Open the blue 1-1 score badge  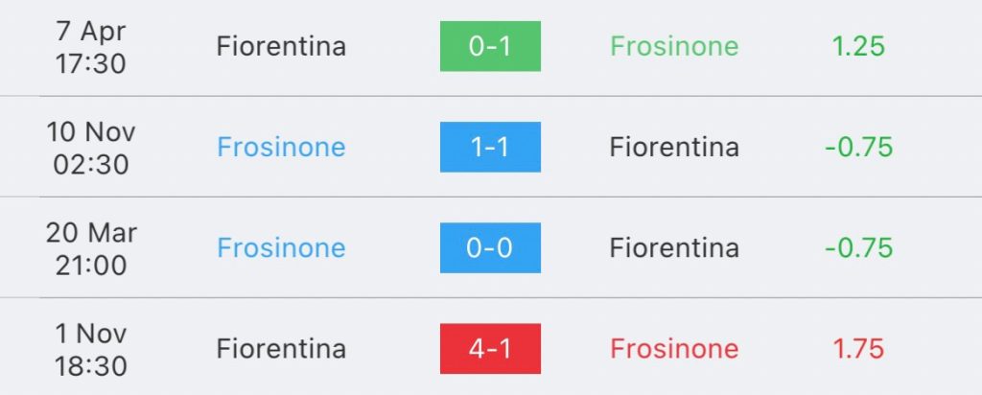point(490,147)
